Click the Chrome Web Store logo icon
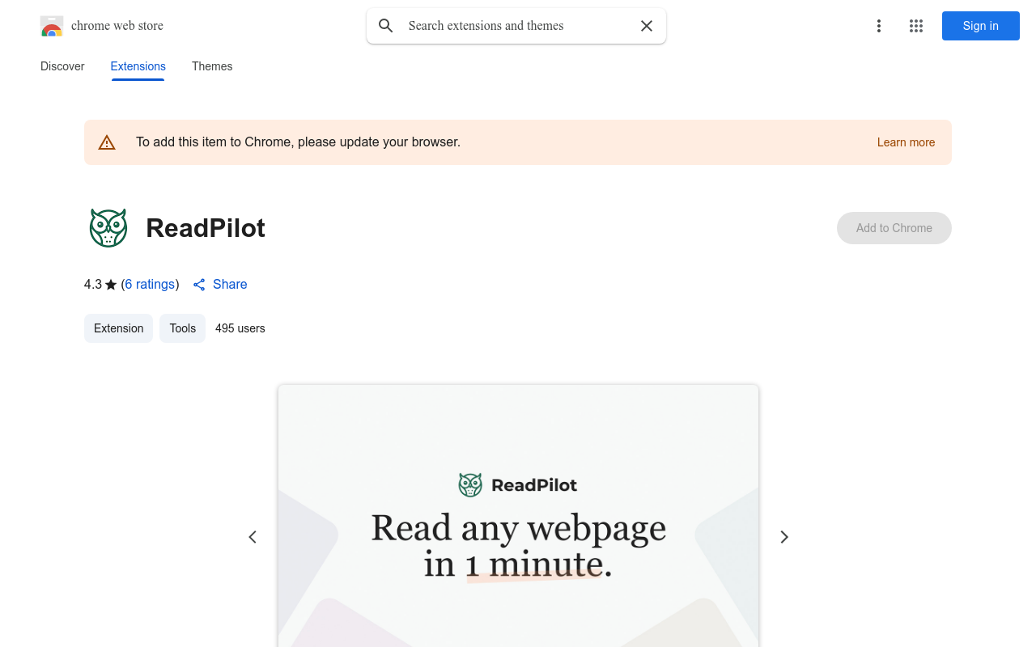This screenshot has width=1036, height=647. 52,26
